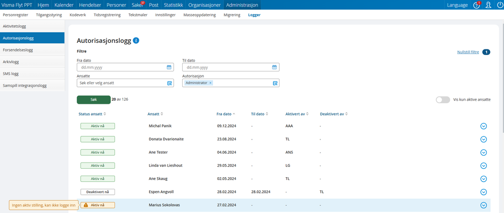
Task: Open the Fra dato calendar picker
Action: click(169, 67)
